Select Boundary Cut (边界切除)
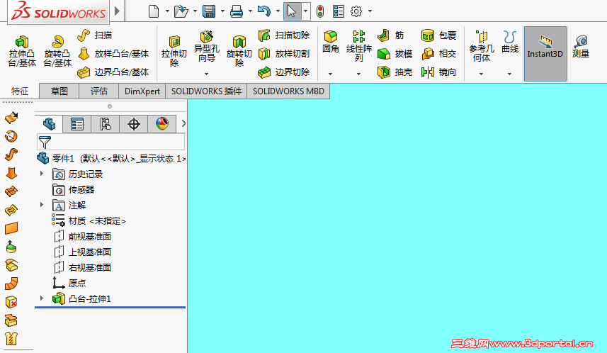The height and width of the screenshot is (353, 607). coord(284,72)
